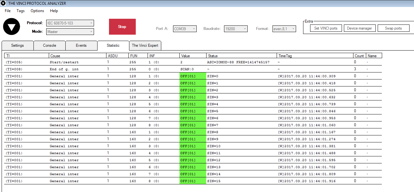Open The Vinci Expert tab
Image resolution: width=414 pixels, height=192 pixels.
click(x=145, y=45)
